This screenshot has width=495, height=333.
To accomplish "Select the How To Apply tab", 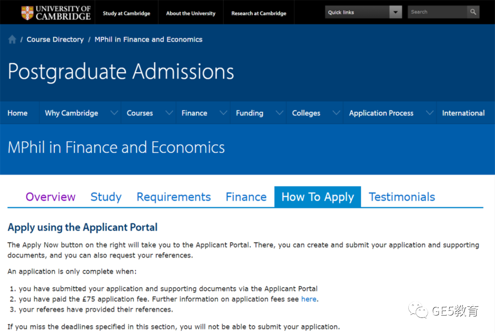I will point(318,197).
